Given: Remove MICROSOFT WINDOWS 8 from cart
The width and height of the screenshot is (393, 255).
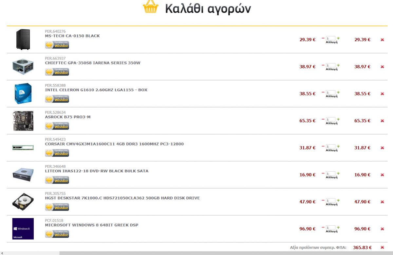Looking at the screenshot, I should 382,229.
